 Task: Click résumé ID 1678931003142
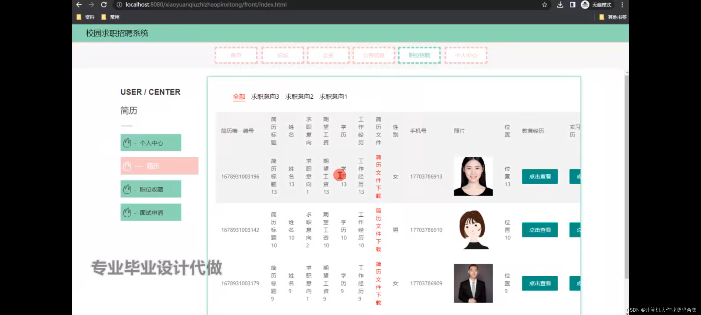click(240, 230)
